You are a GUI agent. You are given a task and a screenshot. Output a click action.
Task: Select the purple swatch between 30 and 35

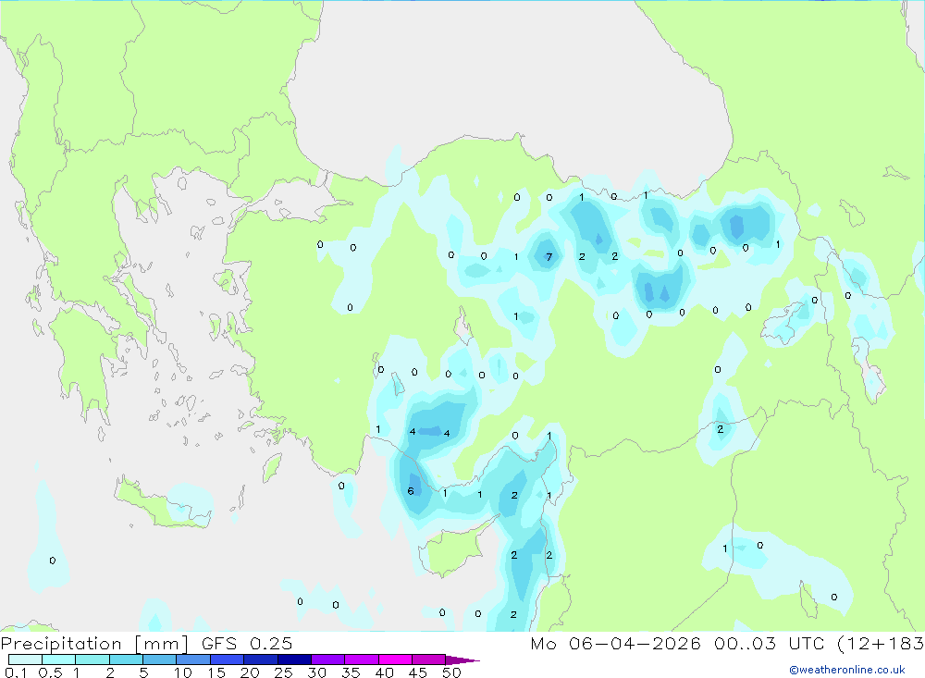point(328,660)
